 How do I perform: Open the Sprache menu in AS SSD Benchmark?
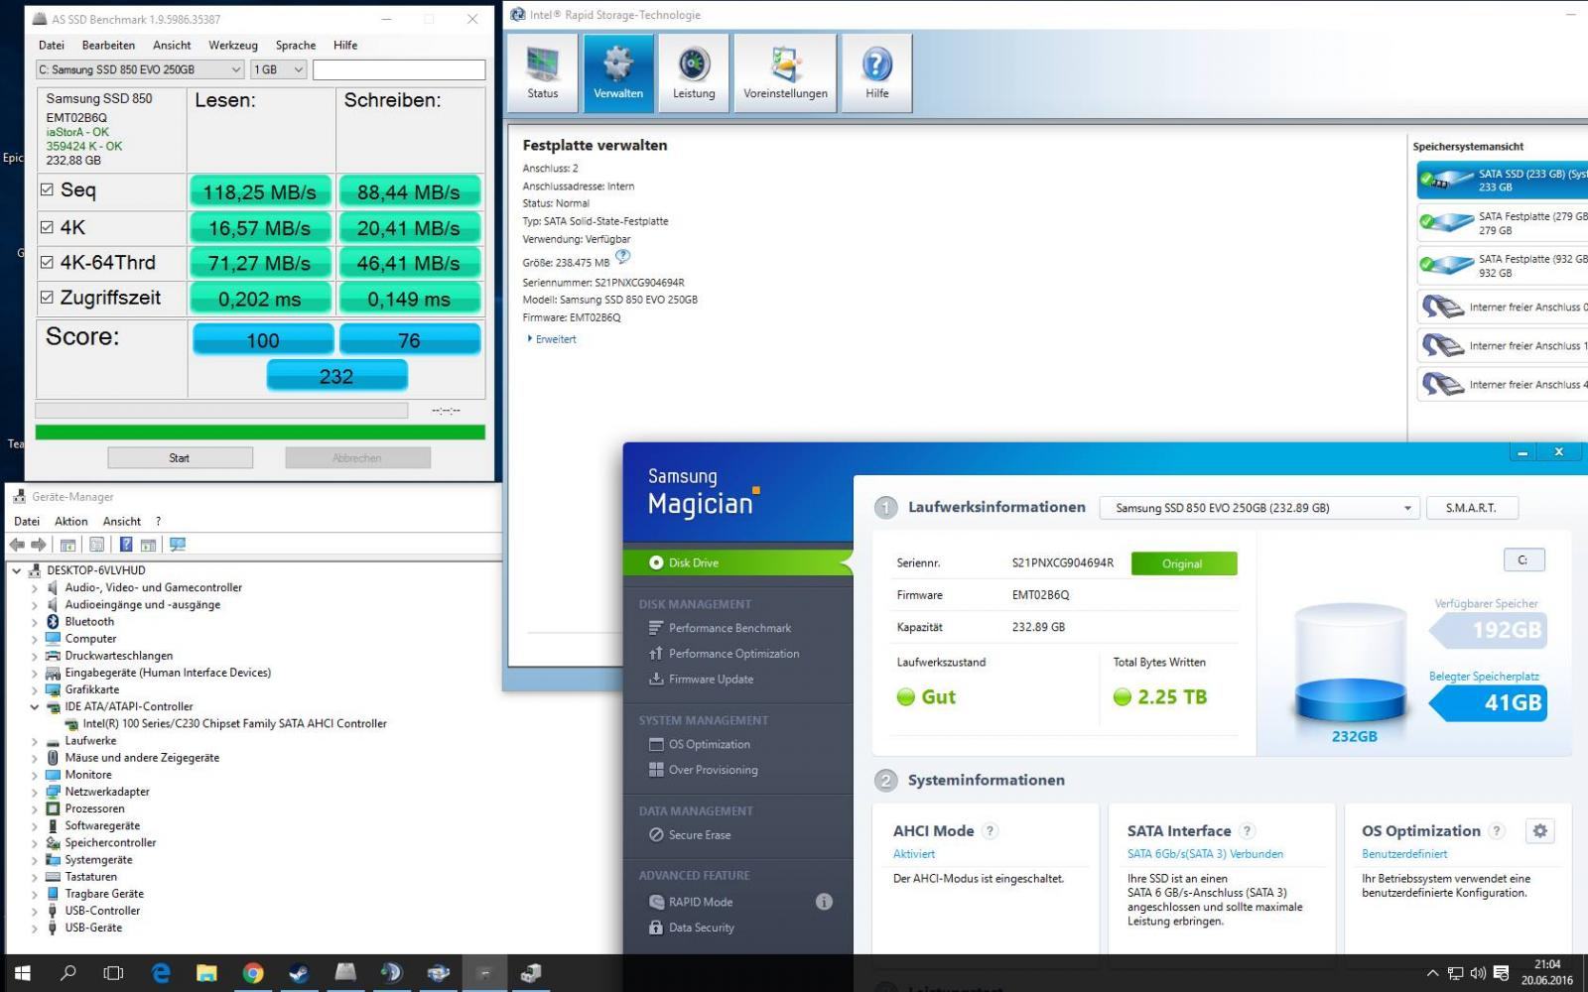[x=296, y=46]
